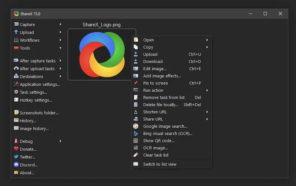
Task: Click the Capture camera icon in sidebar
Action: pos(16,24)
